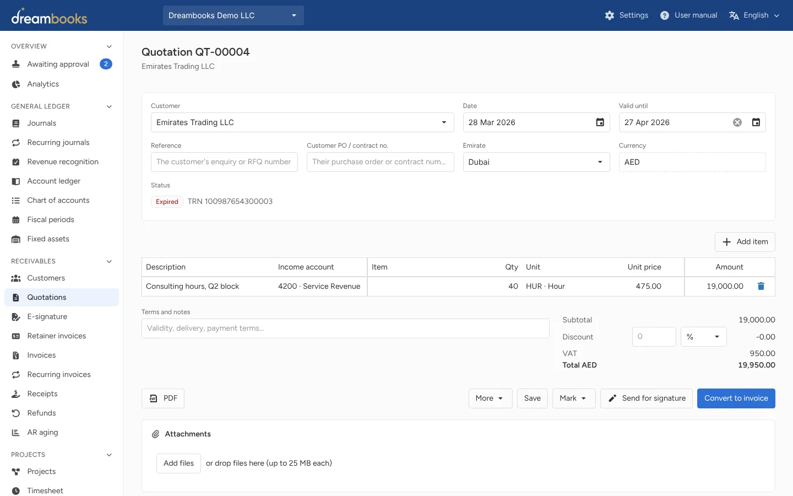This screenshot has height=496, width=793.
Task: Open the Mark status menu
Action: pyautogui.click(x=574, y=398)
